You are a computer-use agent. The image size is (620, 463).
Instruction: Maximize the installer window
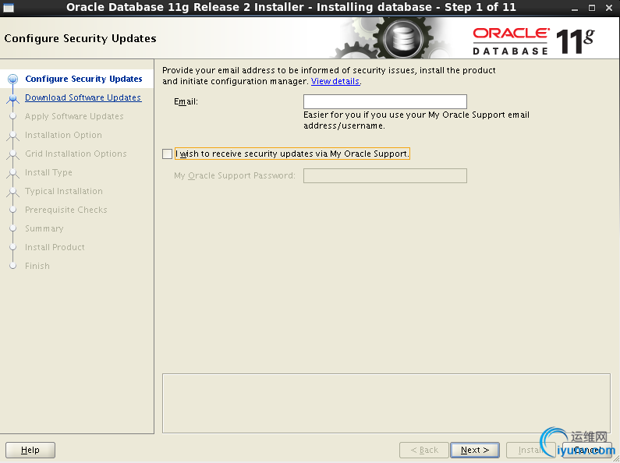[x=591, y=8]
